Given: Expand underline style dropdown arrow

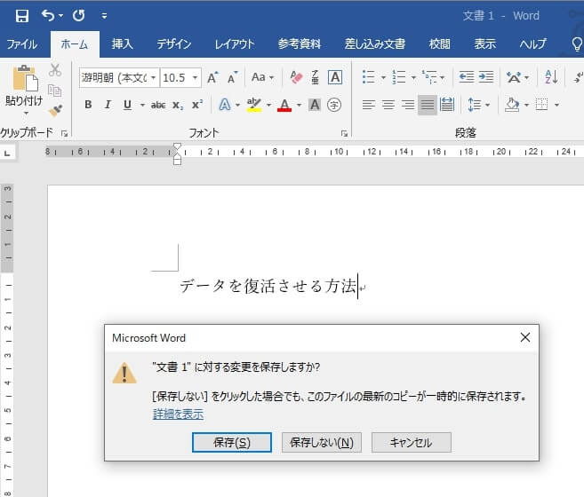Looking at the screenshot, I should (142, 106).
